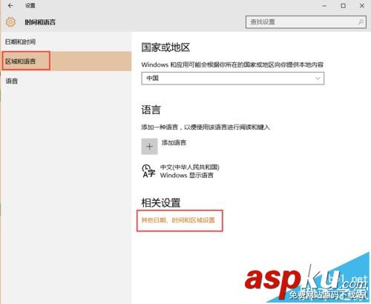371x304 pixels.
Task: Go back with the arrow icon
Action: pyautogui.click(x=10, y=5)
